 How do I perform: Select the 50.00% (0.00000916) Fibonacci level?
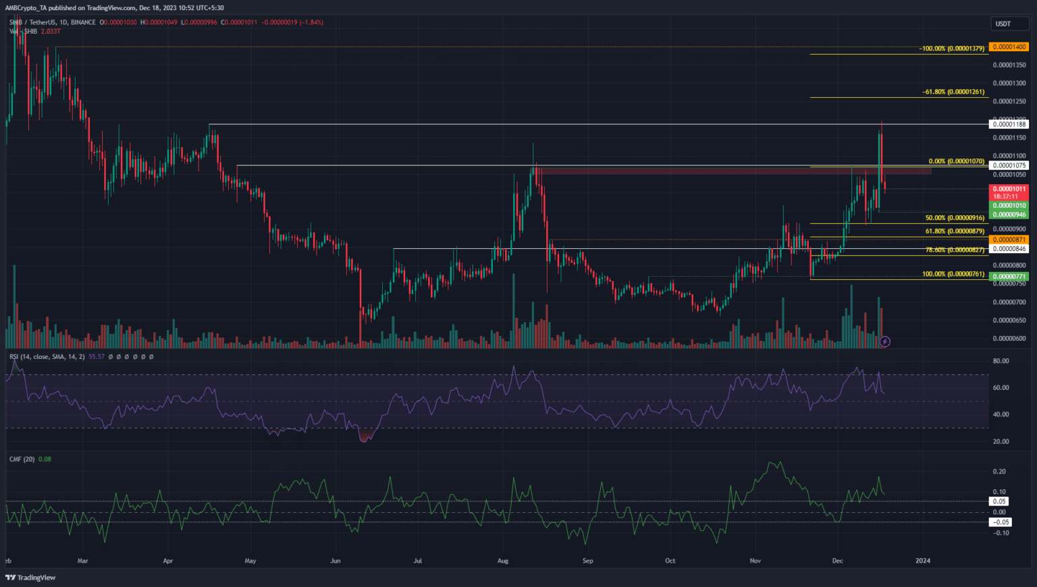(954, 218)
